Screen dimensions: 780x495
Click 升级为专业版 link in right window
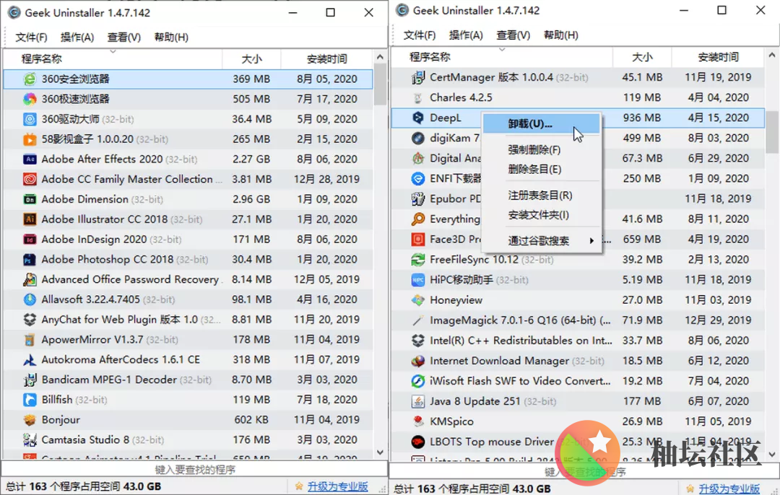pyautogui.click(x=729, y=489)
